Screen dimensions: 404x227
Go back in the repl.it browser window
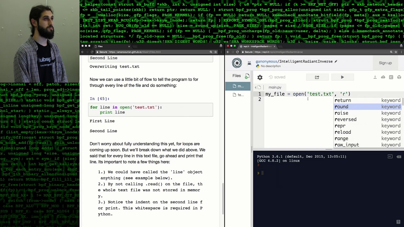pyautogui.click(x=228, y=52)
